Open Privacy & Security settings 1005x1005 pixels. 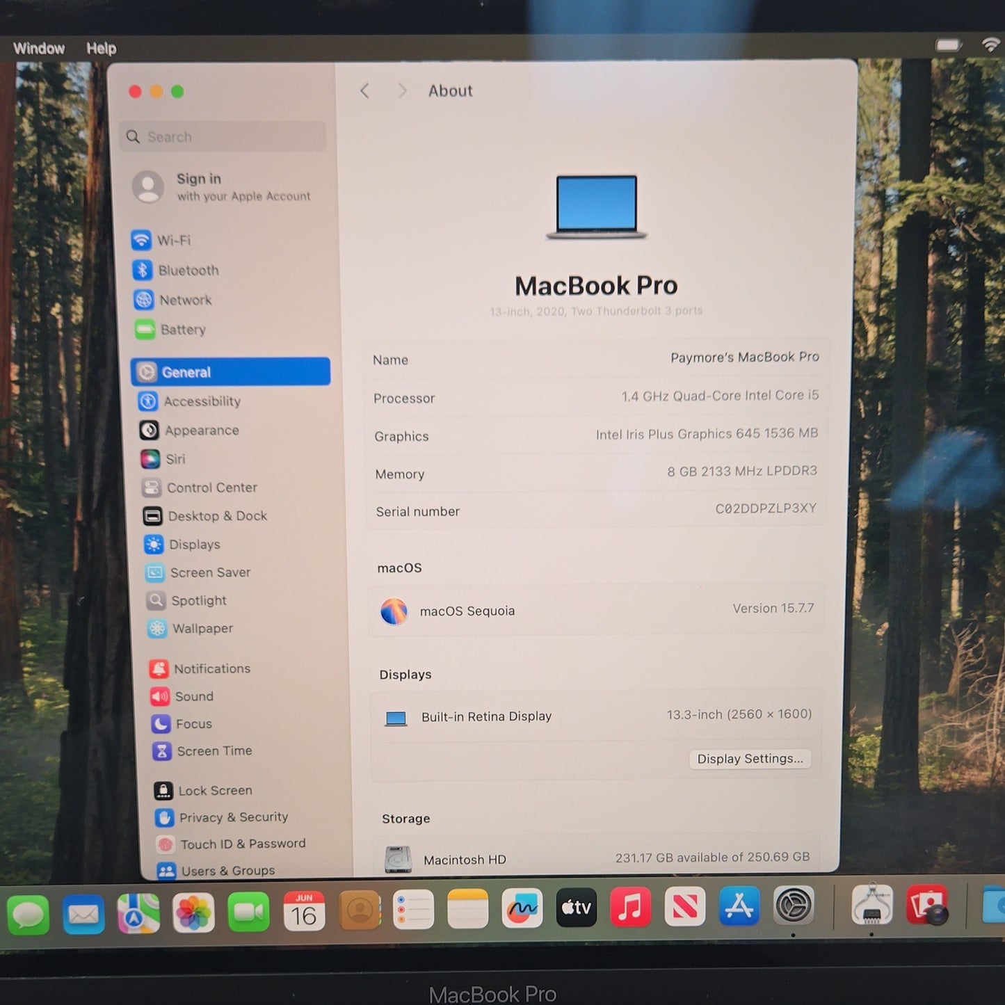pos(222,817)
